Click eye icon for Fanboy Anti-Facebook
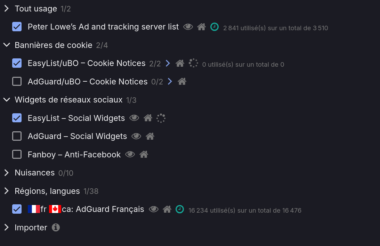Viewport: 380px width, 246px height. (x=130, y=154)
